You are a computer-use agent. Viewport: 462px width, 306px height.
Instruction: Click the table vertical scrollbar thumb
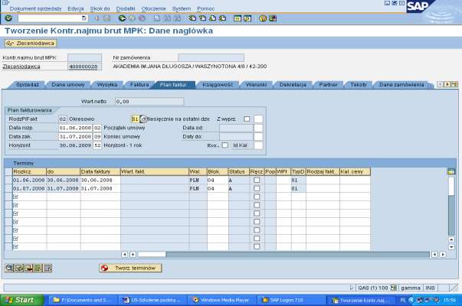pos(451,186)
